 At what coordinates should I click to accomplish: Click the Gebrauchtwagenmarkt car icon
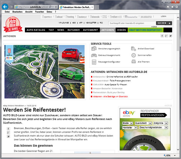click(x=94, y=55)
